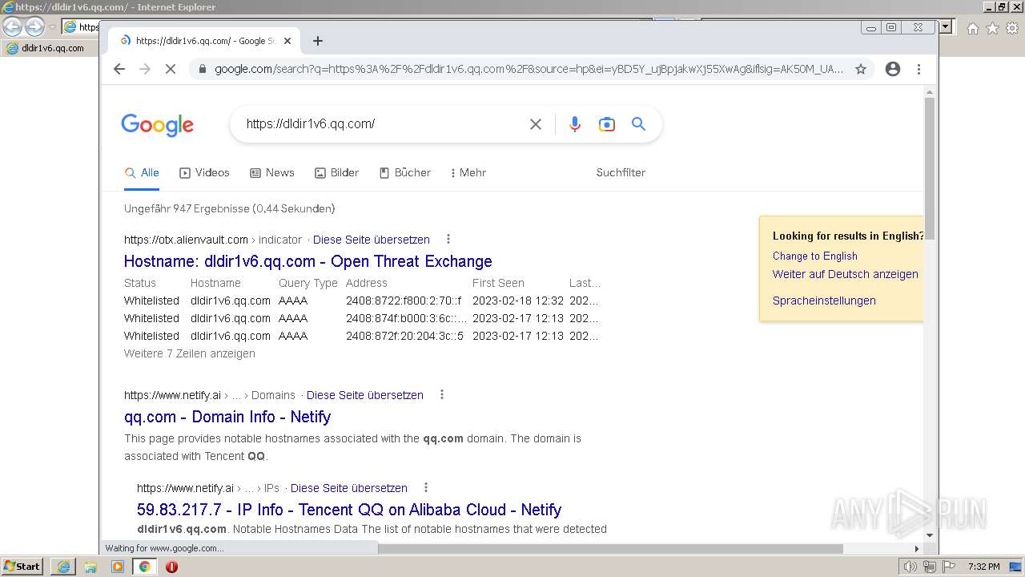Expand the Mehr menu
The width and height of the screenshot is (1025, 577).
(x=468, y=172)
